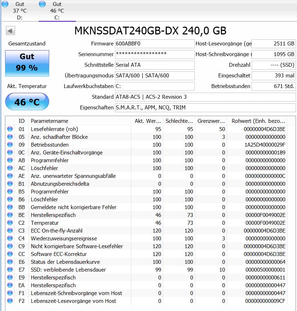Viewport: 297px width, 311px height.
Task: Click status orb of row 05 schadhafter Blöcke
Action: pos(10,137)
